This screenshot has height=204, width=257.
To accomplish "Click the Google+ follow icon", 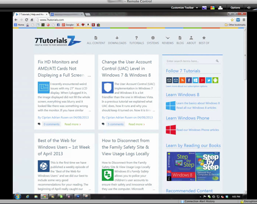I will (202, 80).
